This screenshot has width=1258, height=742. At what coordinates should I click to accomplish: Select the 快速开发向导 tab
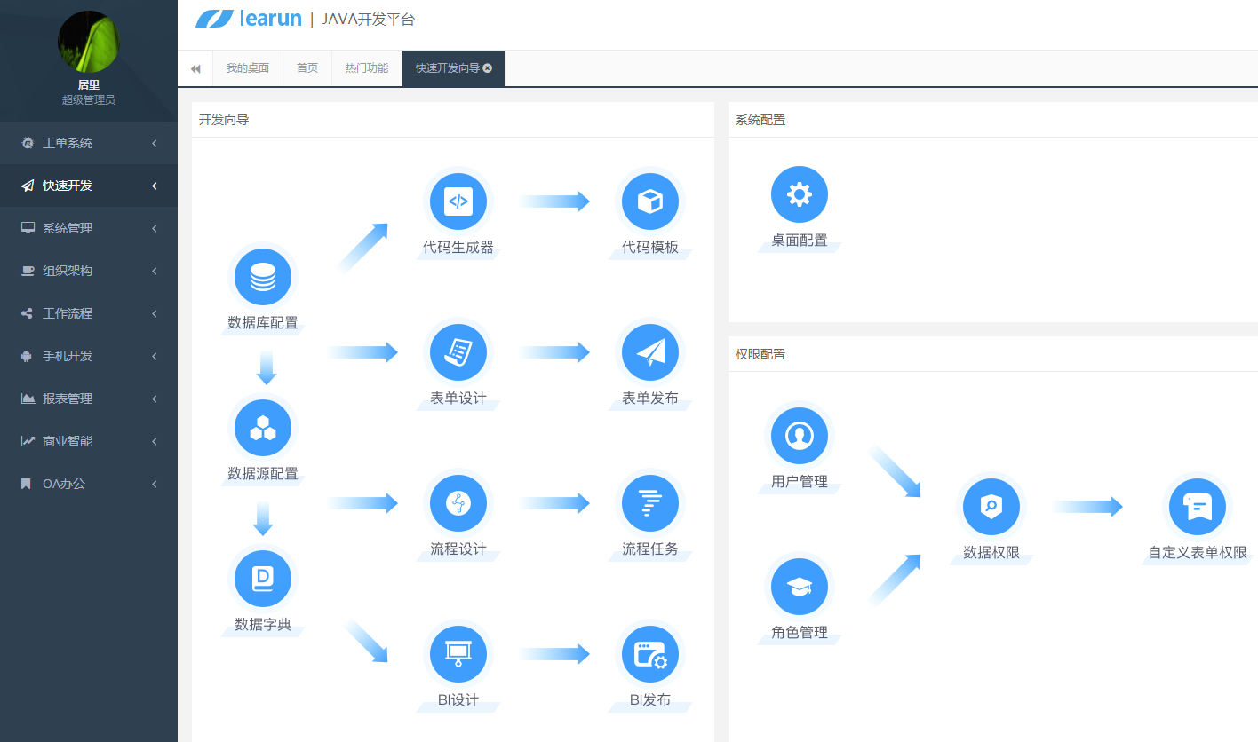point(453,68)
